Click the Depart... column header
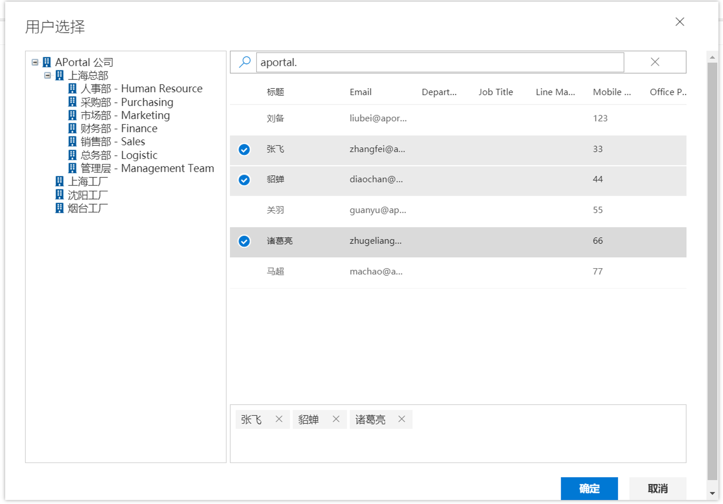The image size is (723, 504). [439, 92]
